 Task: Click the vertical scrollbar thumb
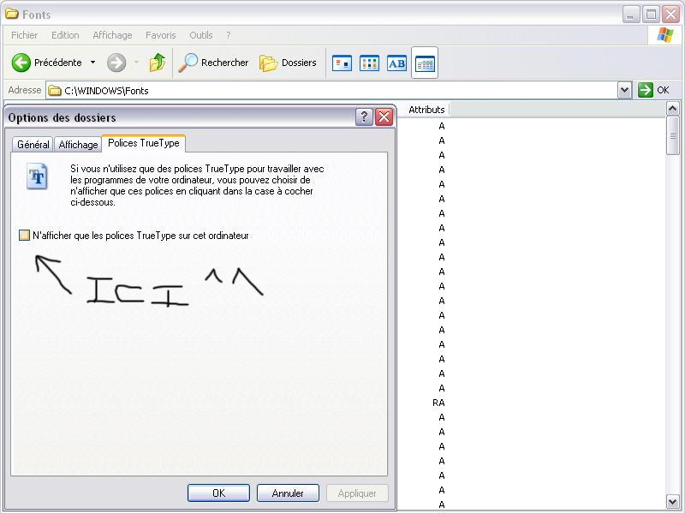(x=673, y=135)
